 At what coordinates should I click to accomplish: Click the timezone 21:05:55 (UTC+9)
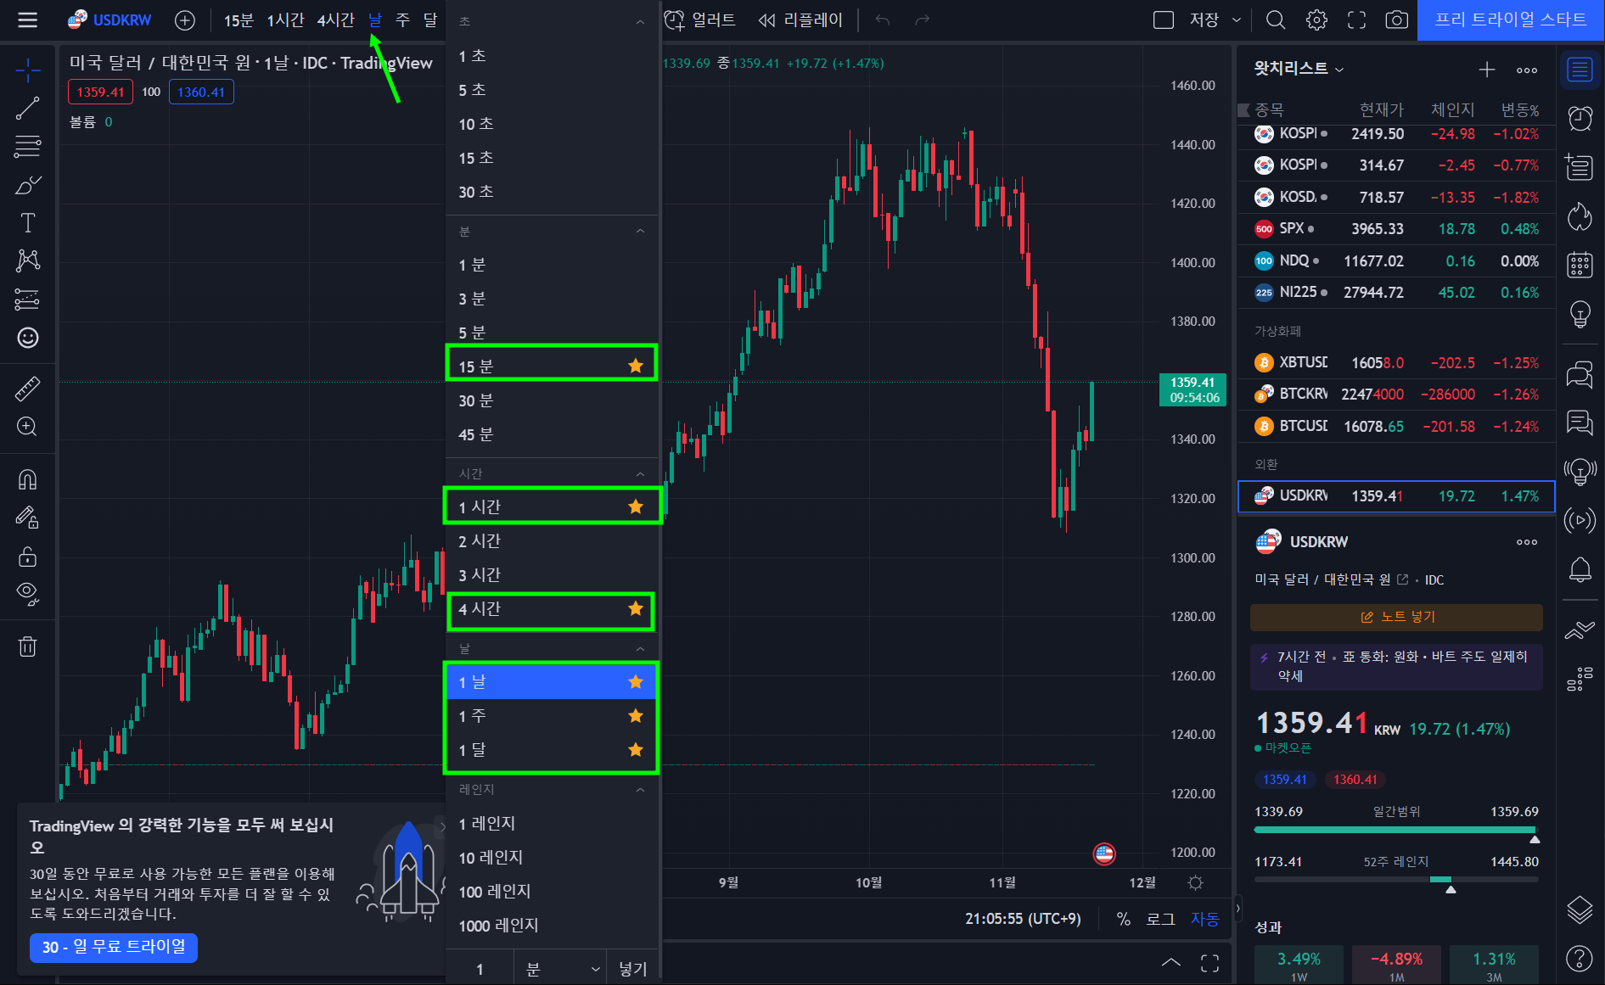[x=1023, y=919]
